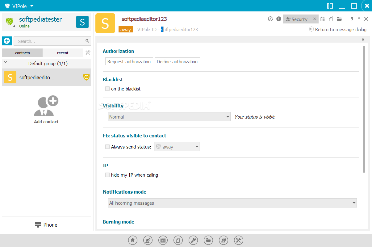Click the Search input field
The width and height of the screenshot is (372, 247).
52,41
